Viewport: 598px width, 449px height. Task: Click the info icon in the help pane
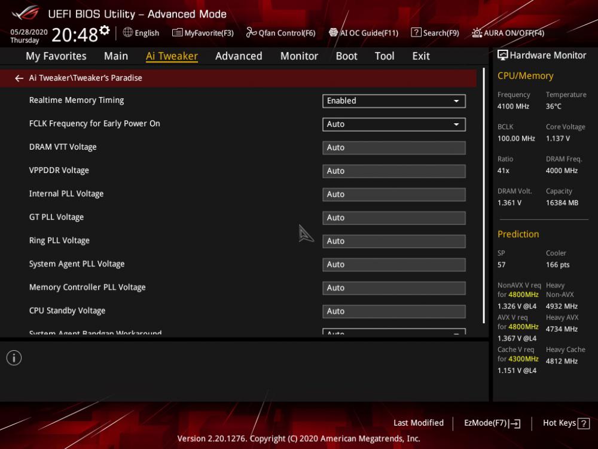14,358
